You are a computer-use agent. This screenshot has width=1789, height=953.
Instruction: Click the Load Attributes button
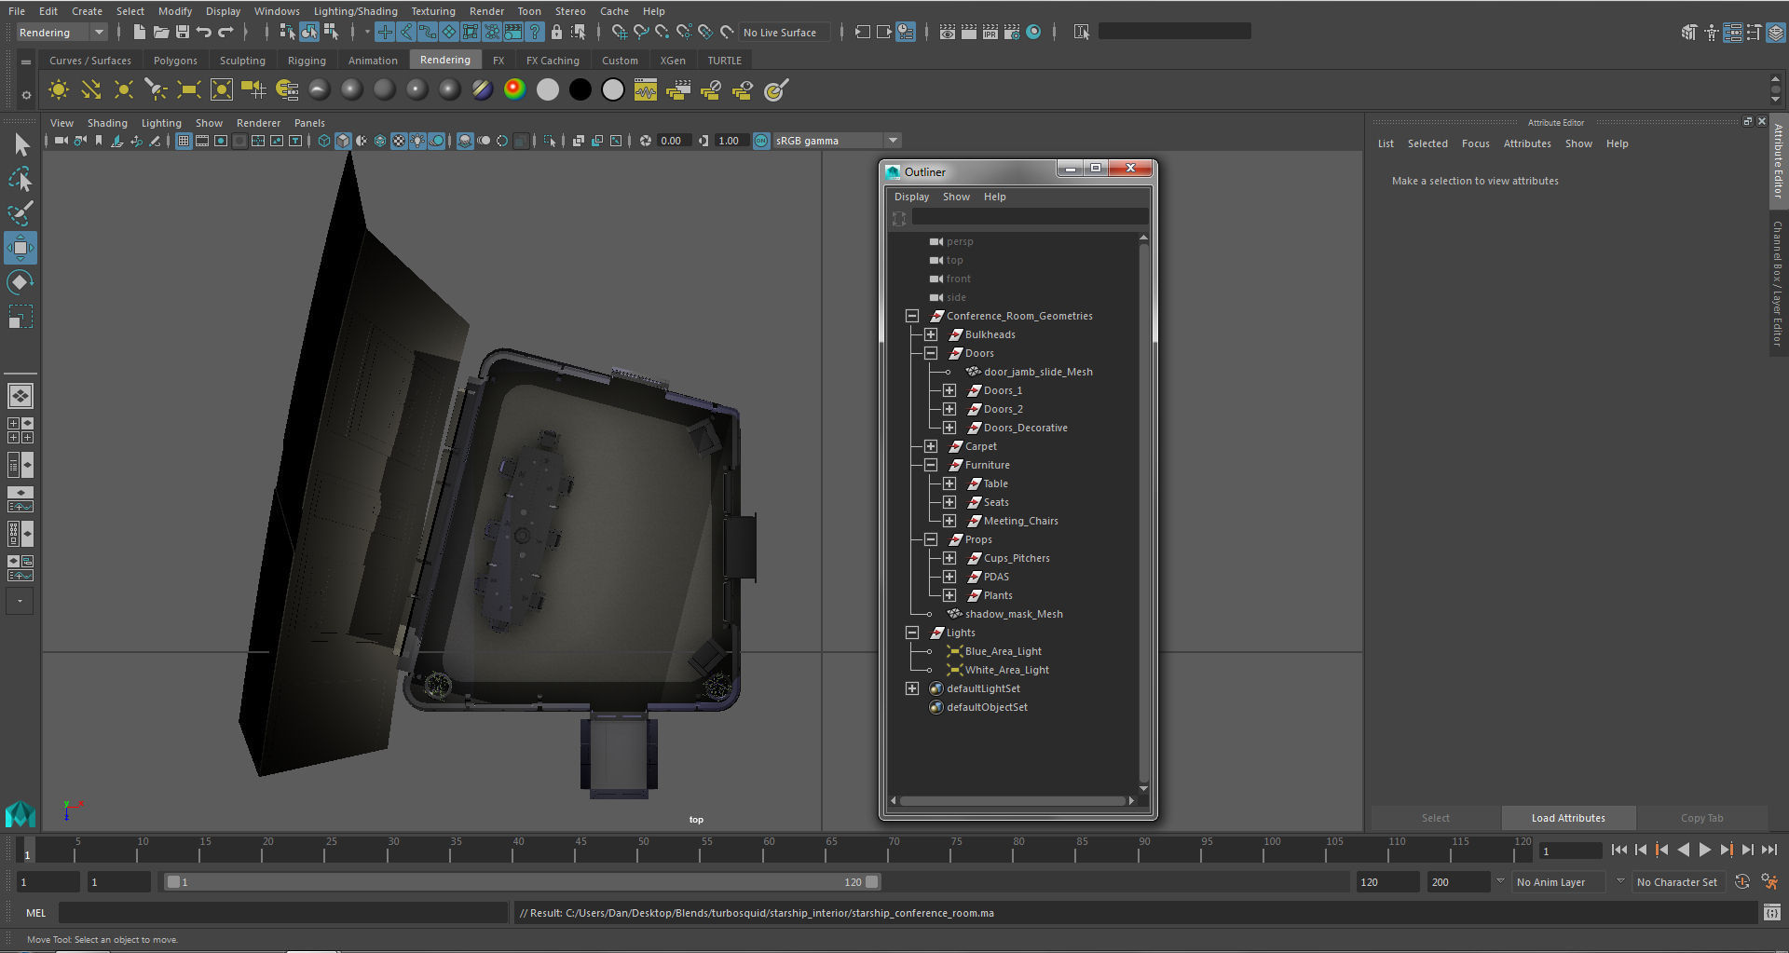pyautogui.click(x=1568, y=818)
